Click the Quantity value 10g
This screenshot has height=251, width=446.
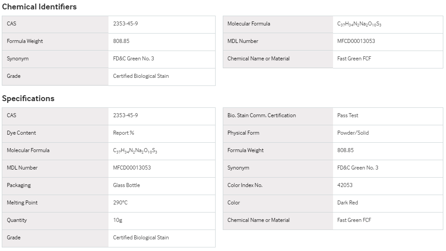[x=117, y=220]
